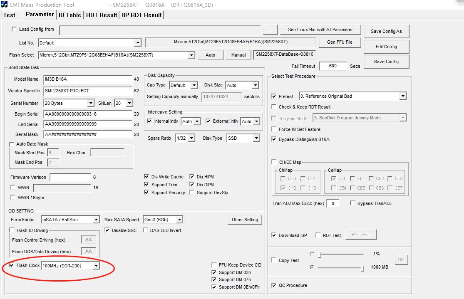Image resolution: width=464 pixels, height=299 pixels.
Task: Click the SMI app icon in title bar
Action: point(4,5)
